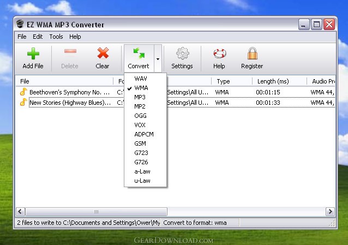Viewport: 348px width, 245px height.
Task: Pick OGG from the format menu
Action: [146, 116]
